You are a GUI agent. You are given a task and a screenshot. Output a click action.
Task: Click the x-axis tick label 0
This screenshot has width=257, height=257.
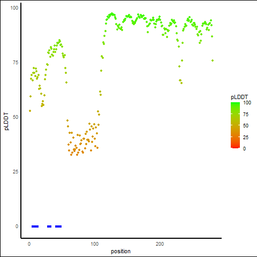[x=29, y=244]
